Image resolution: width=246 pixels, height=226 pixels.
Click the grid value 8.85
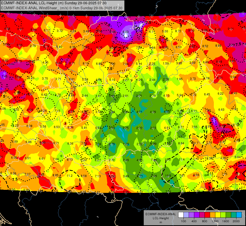(56, 175)
